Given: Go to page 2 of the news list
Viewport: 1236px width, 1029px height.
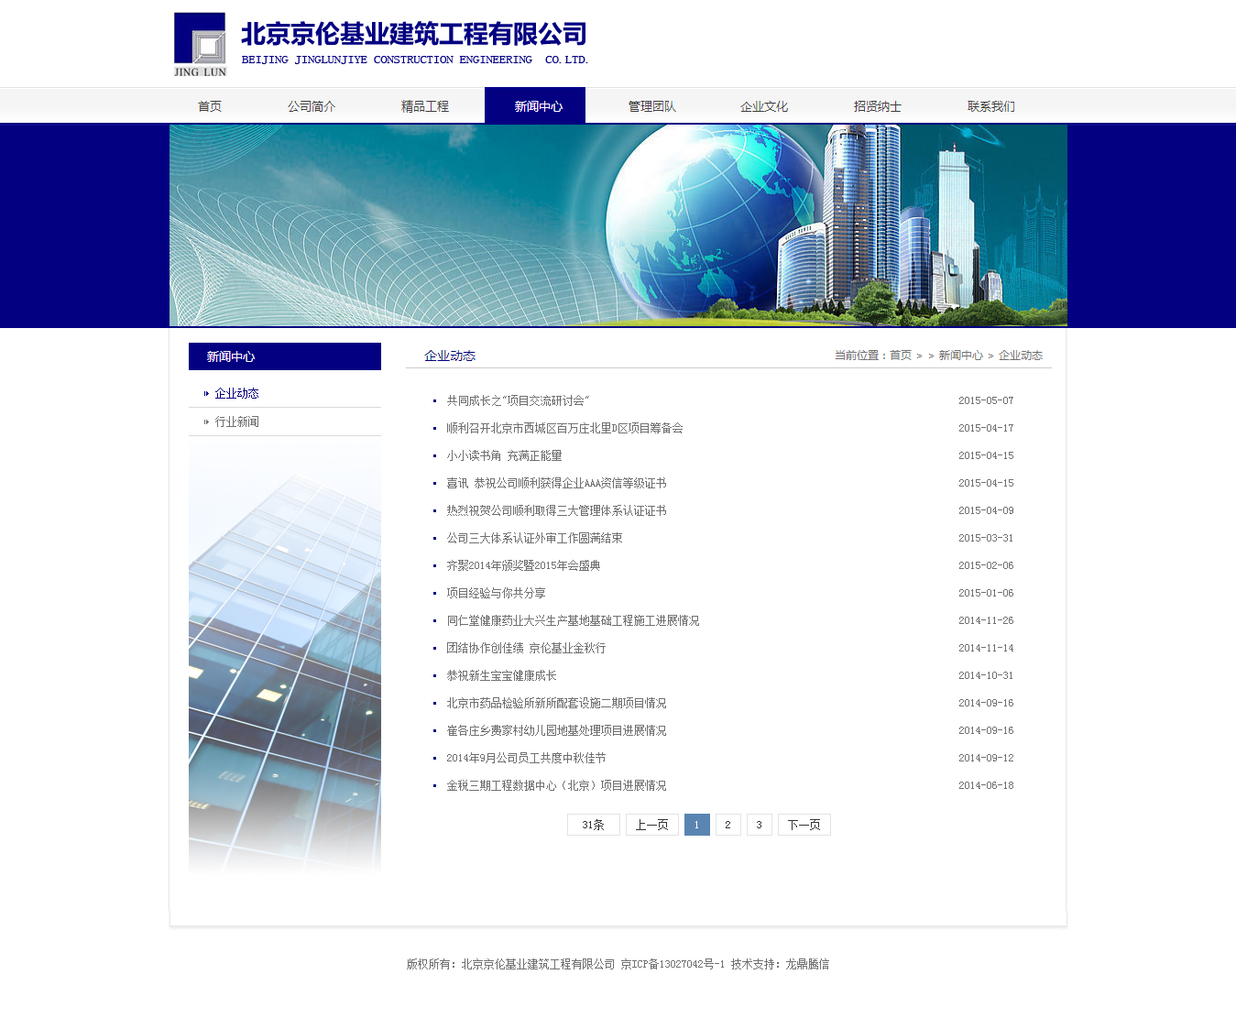Looking at the screenshot, I should [x=727, y=825].
